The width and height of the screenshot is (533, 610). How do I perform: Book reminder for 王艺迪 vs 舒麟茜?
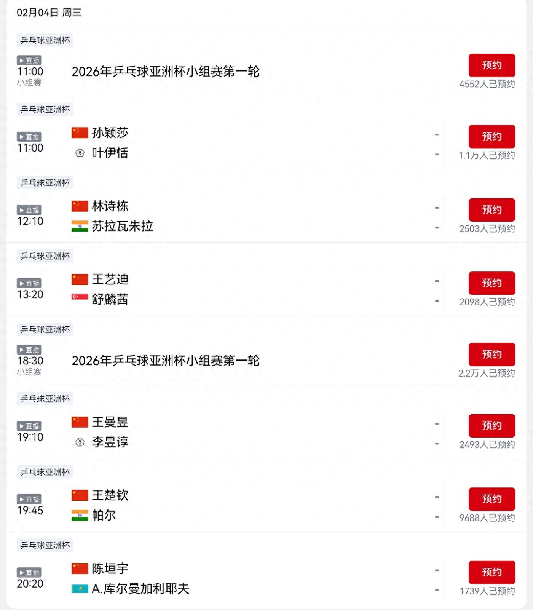492,283
